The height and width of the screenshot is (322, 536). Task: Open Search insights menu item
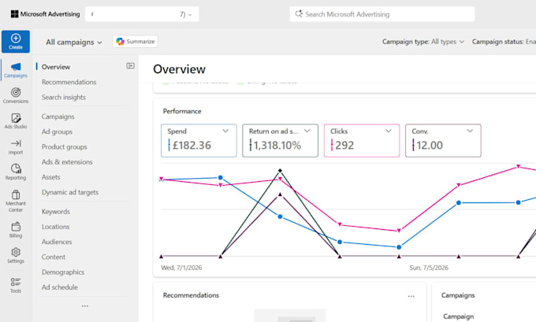tap(64, 98)
